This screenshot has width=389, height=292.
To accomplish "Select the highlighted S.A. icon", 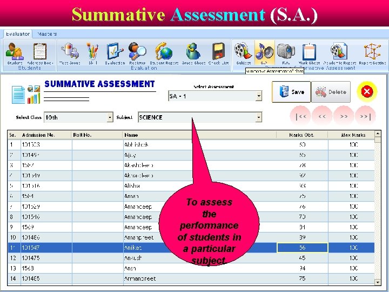I will [x=264, y=53].
